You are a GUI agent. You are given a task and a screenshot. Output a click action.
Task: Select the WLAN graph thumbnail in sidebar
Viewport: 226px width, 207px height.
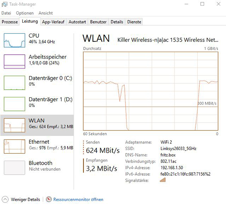(x=14, y=125)
